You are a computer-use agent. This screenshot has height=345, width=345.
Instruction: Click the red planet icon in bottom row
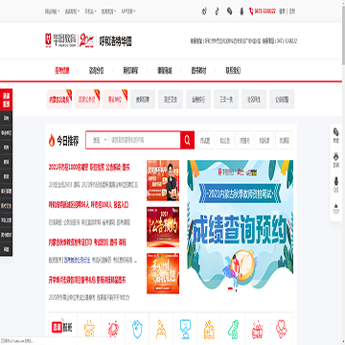(x=113, y=330)
